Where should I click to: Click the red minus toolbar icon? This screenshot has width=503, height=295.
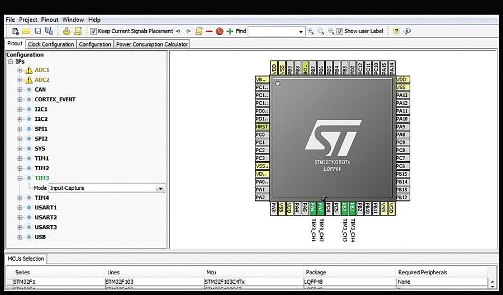(x=209, y=31)
